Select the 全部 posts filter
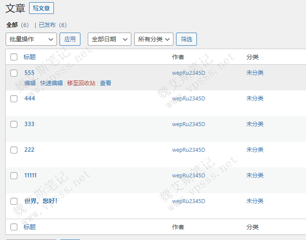Image resolution: width=306 pixels, height=240 pixels. [x=12, y=25]
